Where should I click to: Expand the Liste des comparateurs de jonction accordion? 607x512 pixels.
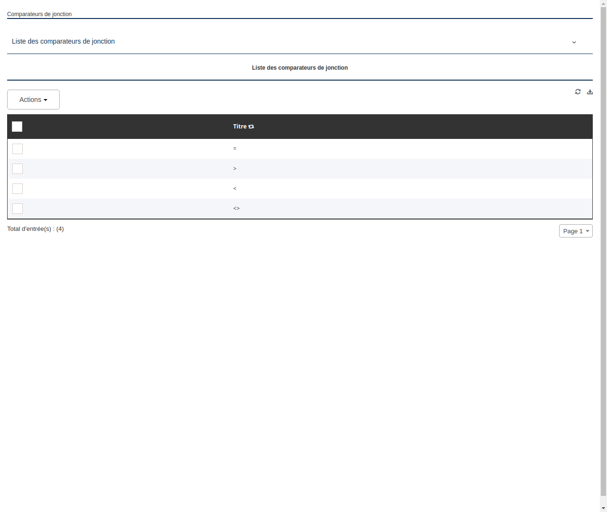[63, 41]
